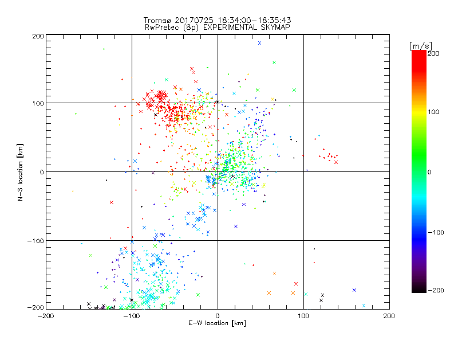This screenshot has width=458, height=344.
Task: Click the x-axis tick label '-200'
Action: point(46,316)
